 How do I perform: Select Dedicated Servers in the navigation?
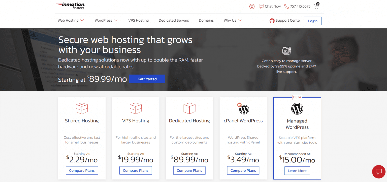tap(174, 20)
